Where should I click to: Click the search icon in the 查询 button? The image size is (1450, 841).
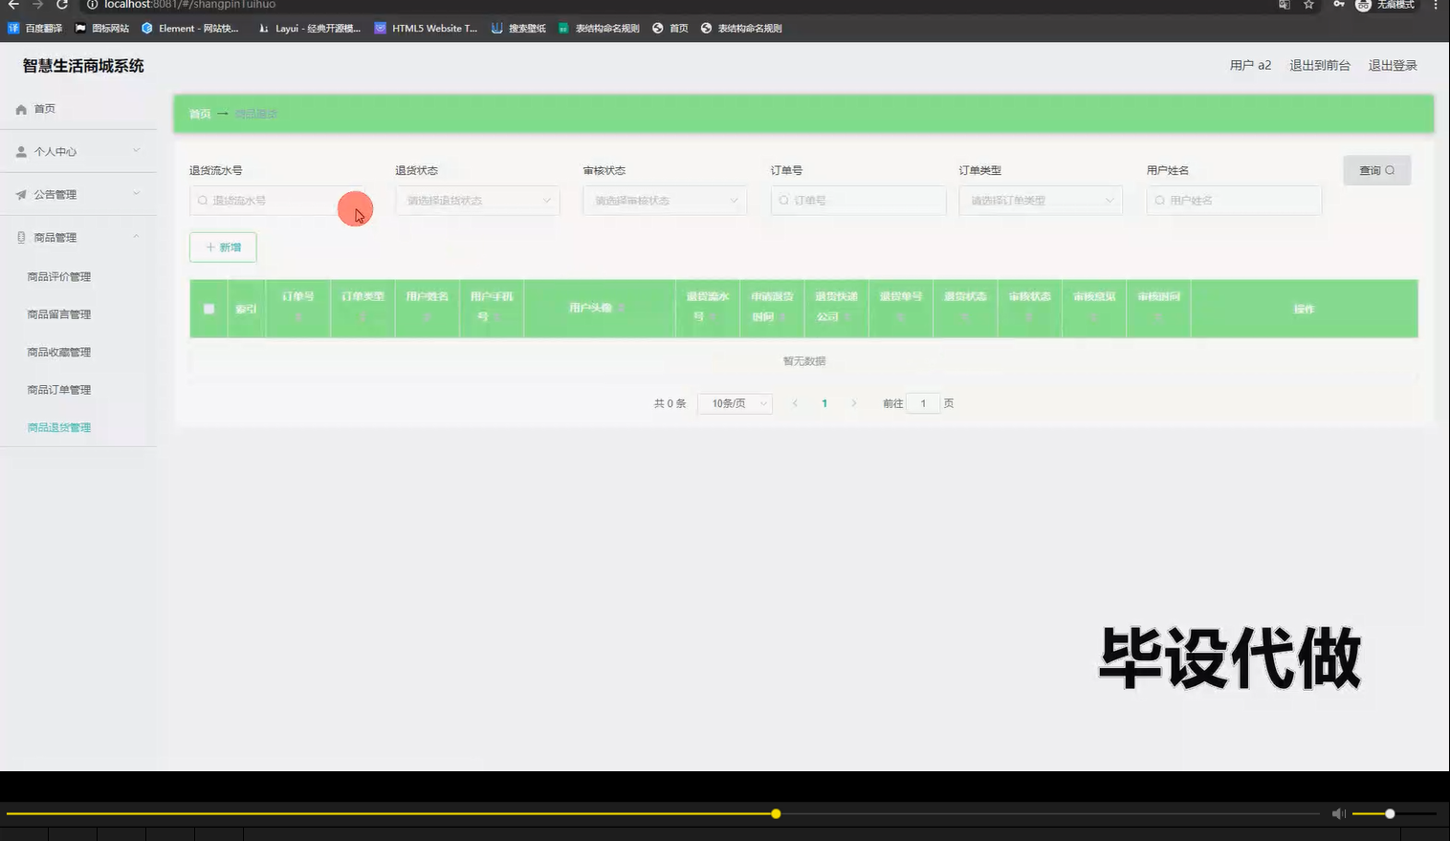1392,169
